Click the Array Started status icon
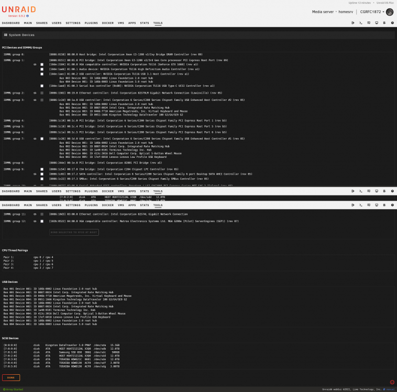The image size is (397, 392). pos(4,389)
